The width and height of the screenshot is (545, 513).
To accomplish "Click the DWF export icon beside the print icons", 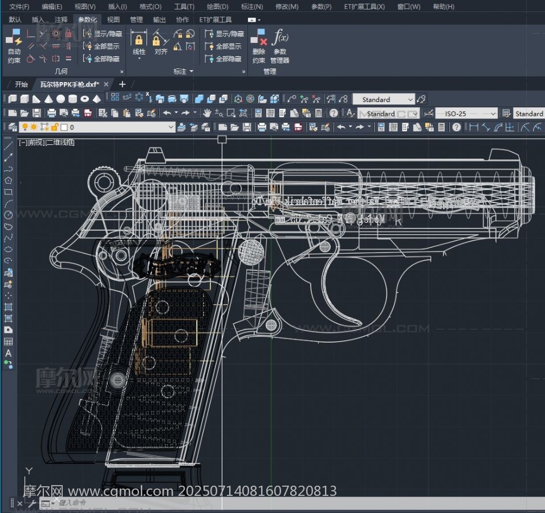I will tap(88, 113).
